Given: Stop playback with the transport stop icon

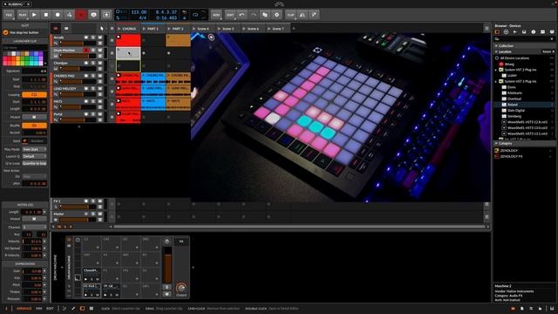Looking at the screenshot, I should click(x=46, y=15).
